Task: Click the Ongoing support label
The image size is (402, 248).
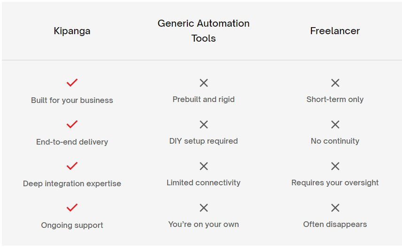Action: [72, 225]
